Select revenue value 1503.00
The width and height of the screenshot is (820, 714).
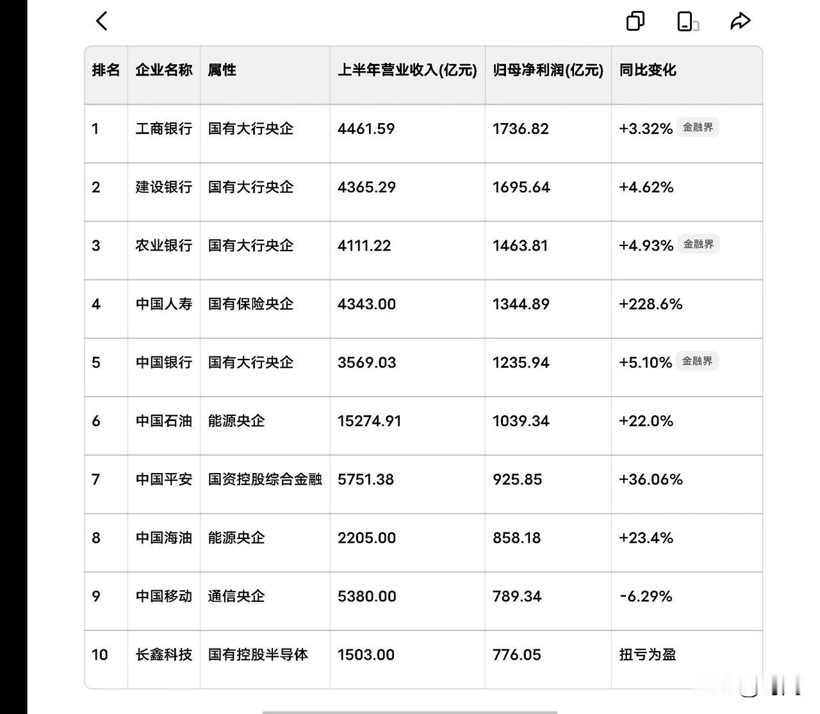366,654
